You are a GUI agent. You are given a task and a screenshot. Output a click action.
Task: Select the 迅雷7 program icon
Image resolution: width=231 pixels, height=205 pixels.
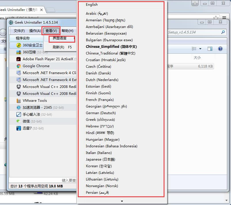tap(18, 128)
